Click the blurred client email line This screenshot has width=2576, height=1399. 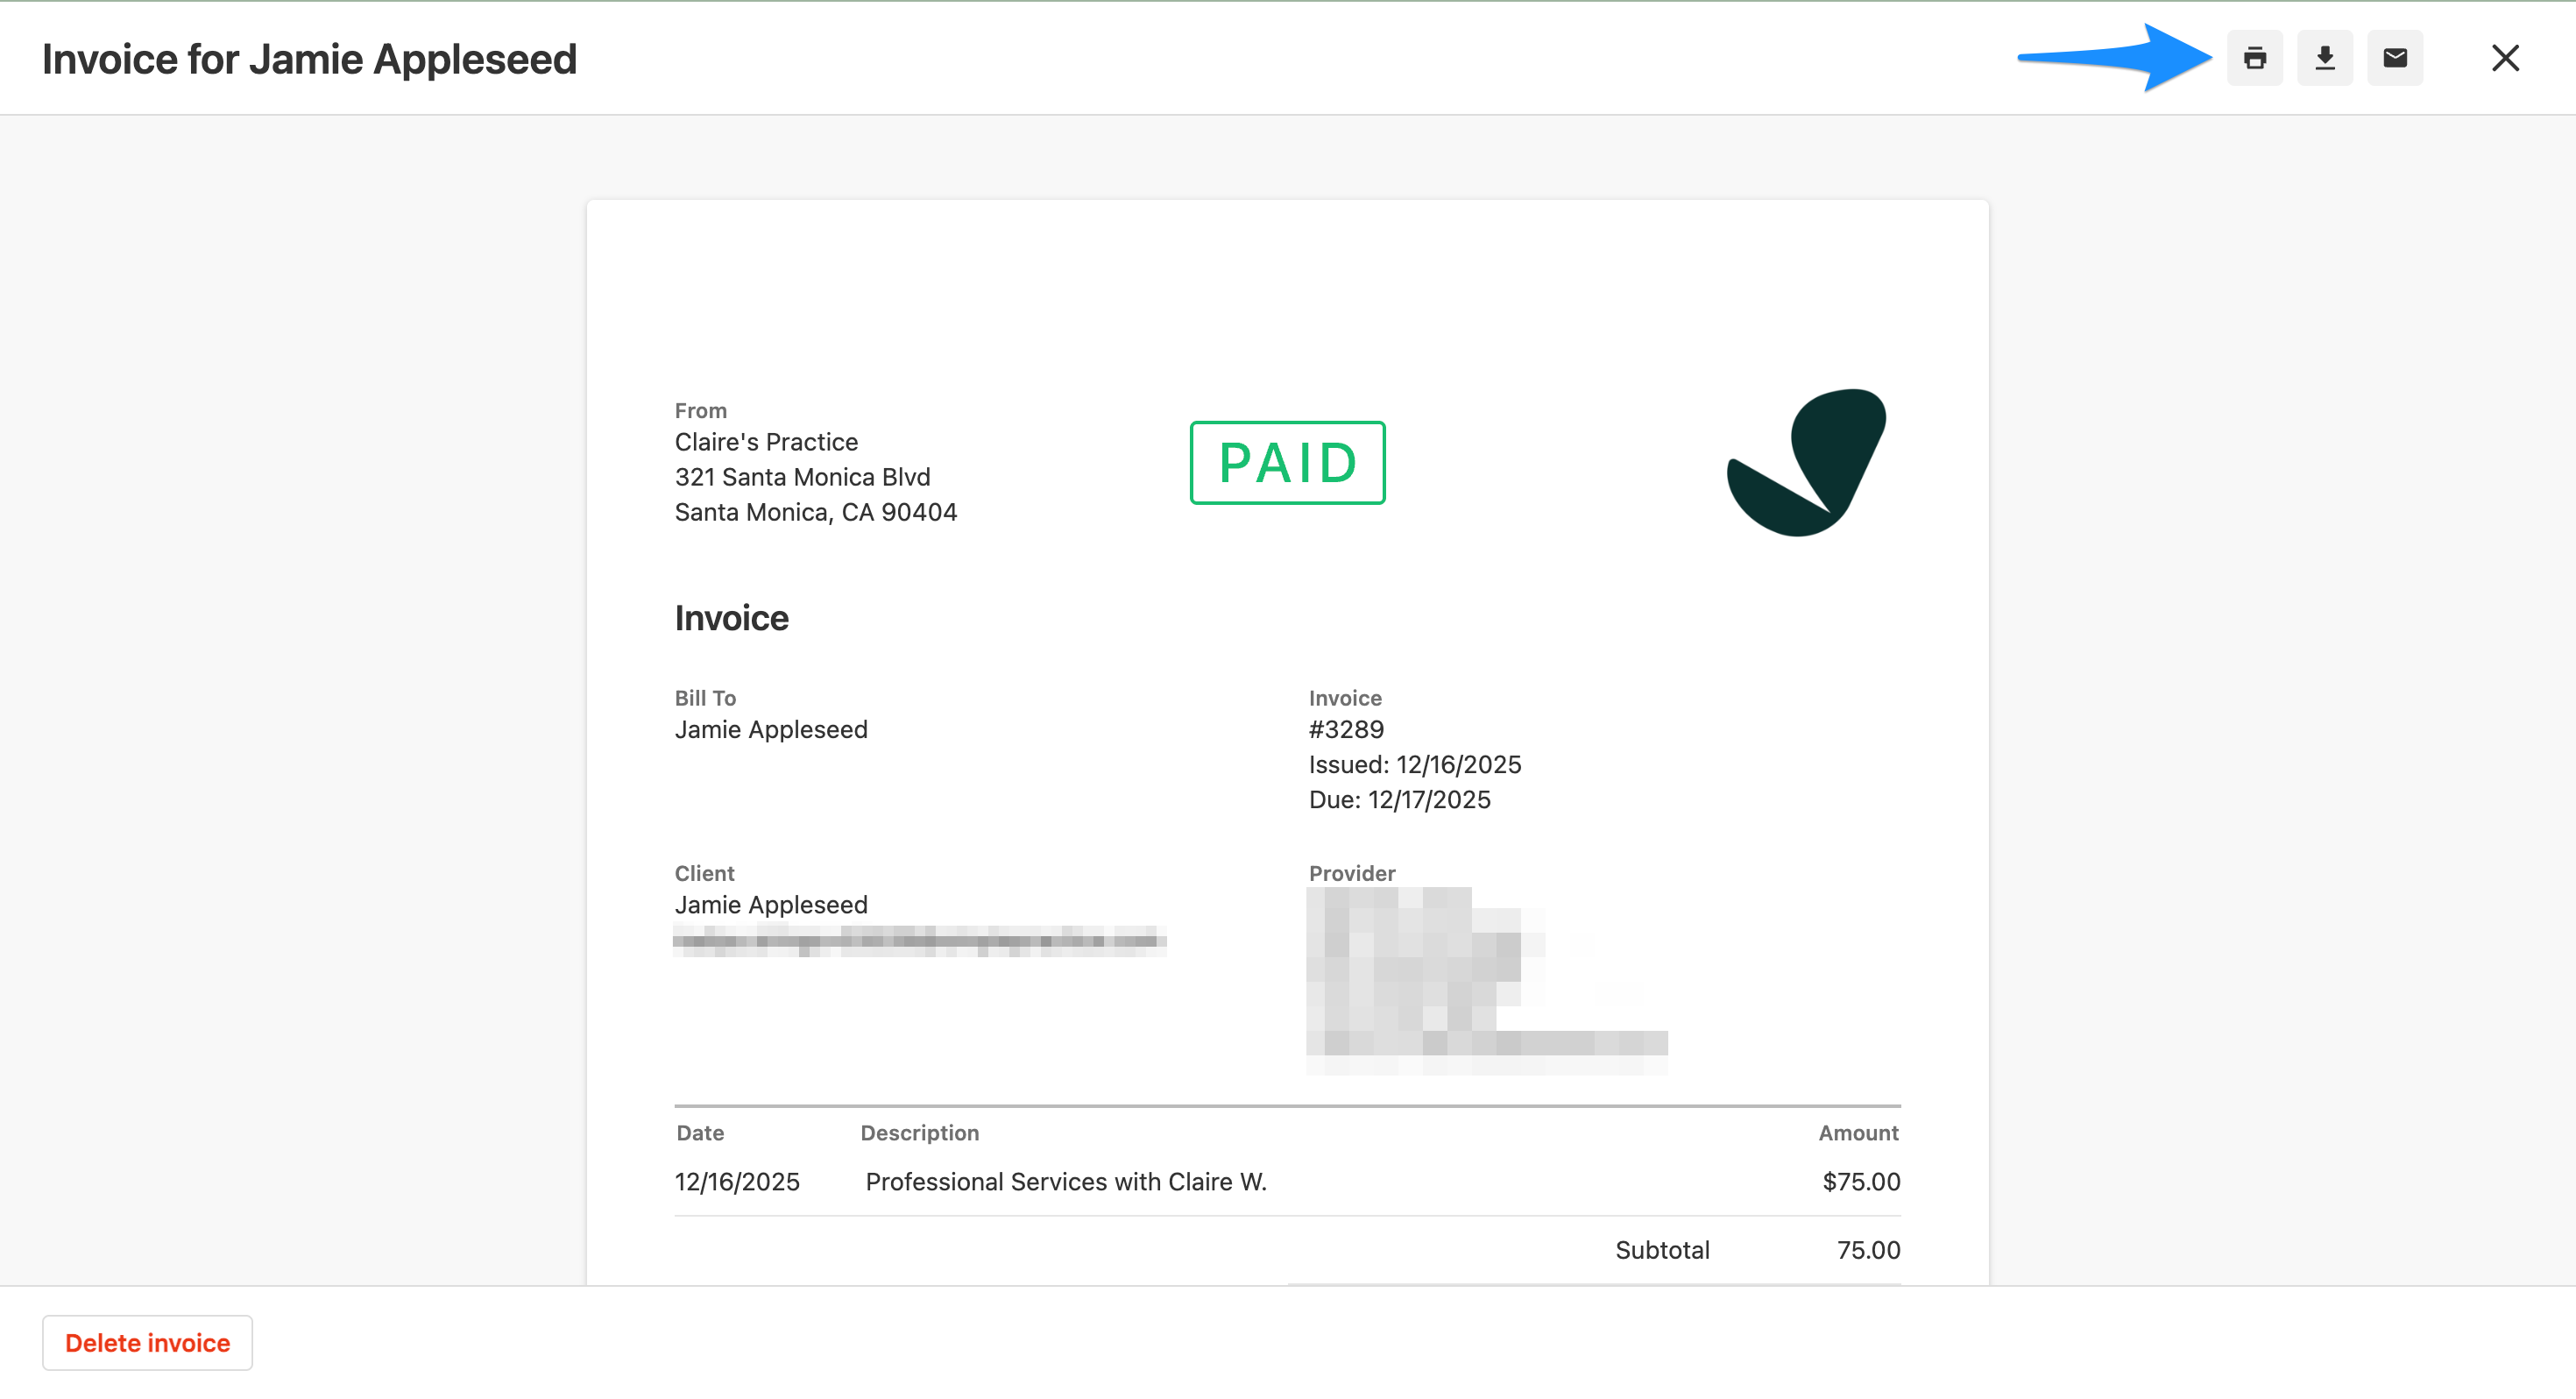pos(918,941)
